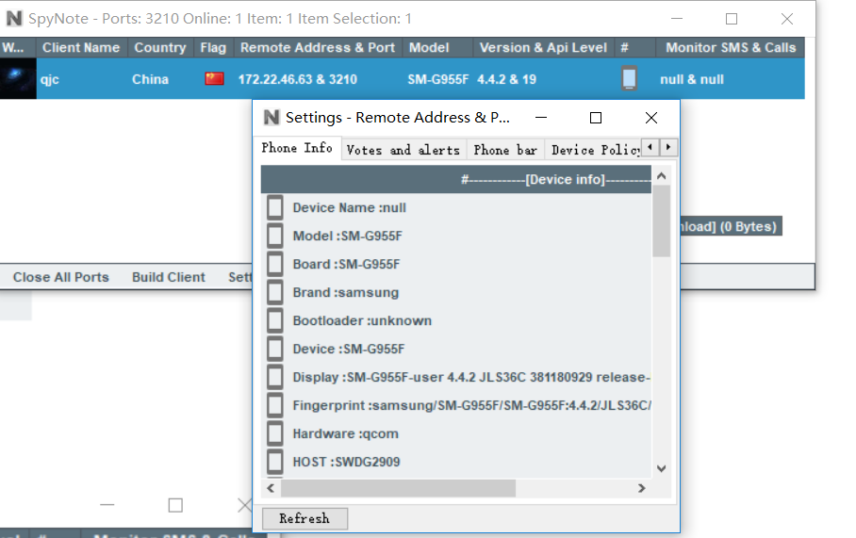Tick the Device :SM-G955F checkbox
The height and width of the screenshot is (538, 856).
pyautogui.click(x=275, y=349)
